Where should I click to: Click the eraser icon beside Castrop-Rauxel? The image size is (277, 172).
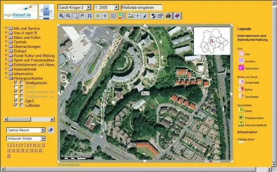[50, 130]
